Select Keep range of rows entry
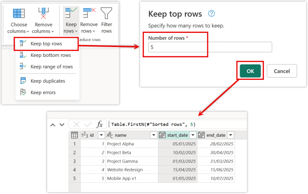This screenshot has height=194, width=308. [x=48, y=67]
